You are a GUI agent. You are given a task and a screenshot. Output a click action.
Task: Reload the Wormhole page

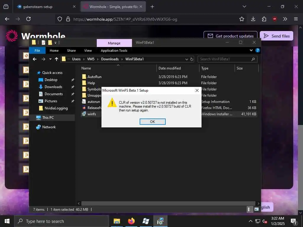pyautogui.click(x=28, y=19)
